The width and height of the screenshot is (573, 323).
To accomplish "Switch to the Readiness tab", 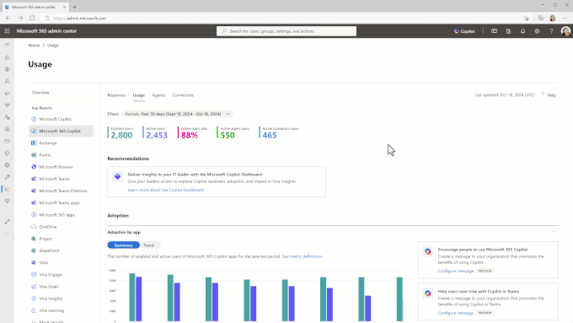I will tap(116, 95).
